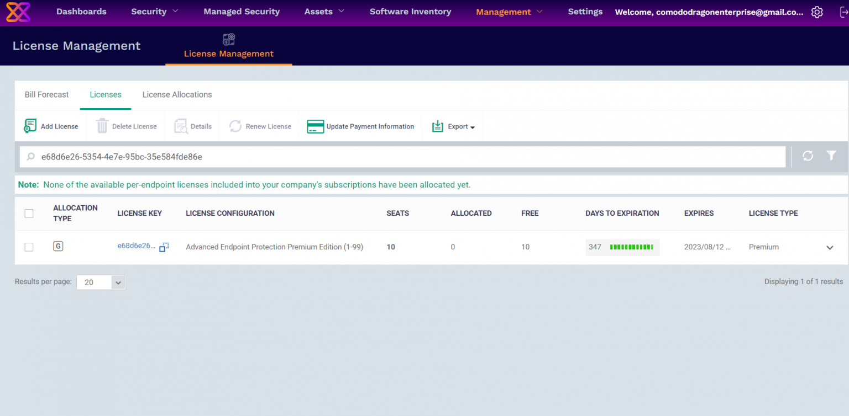Expand the license row details chevron
The height and width of the screenshot is (416, 849).
pyautogui.click(x=829, y=248)
